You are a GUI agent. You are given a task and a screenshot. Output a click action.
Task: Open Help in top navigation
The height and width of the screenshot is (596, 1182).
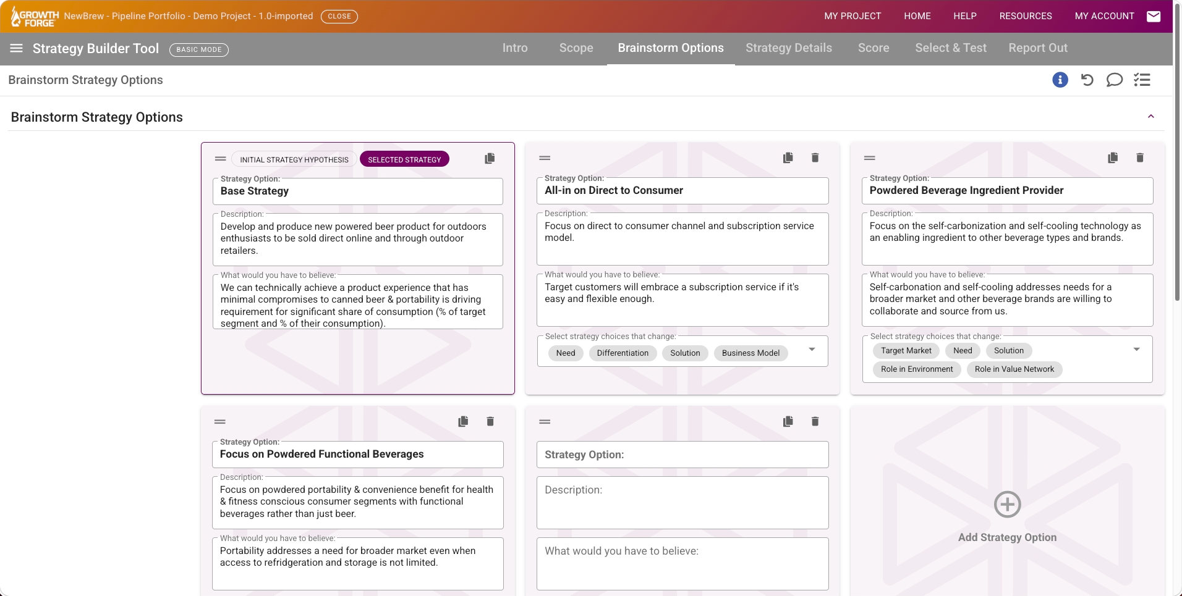(965, 16)
